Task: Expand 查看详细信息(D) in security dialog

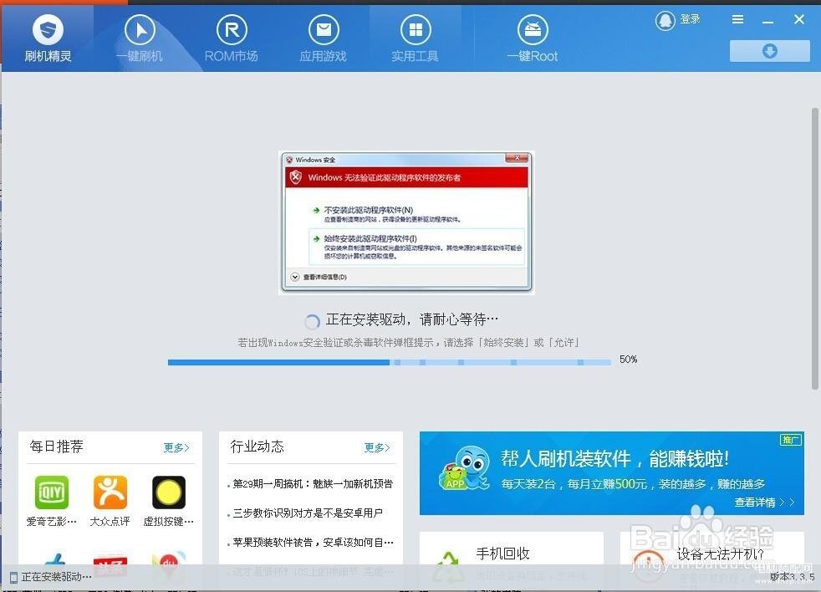Action: tap(319, 277)
